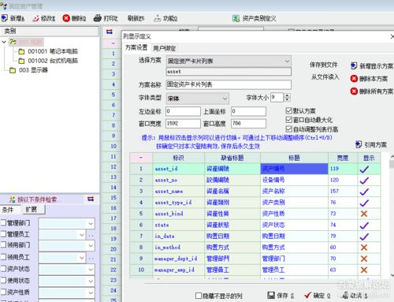Click the 资产编号 title cell

coord(294,169)
